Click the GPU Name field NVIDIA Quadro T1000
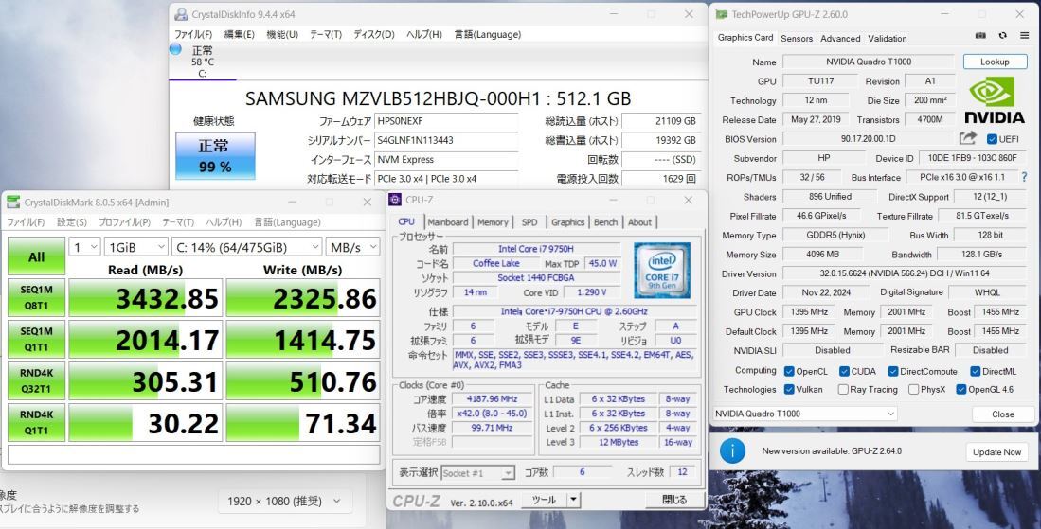Image resolution: width=1041 pixels, height=529 pixels. (x=869, y=62)
